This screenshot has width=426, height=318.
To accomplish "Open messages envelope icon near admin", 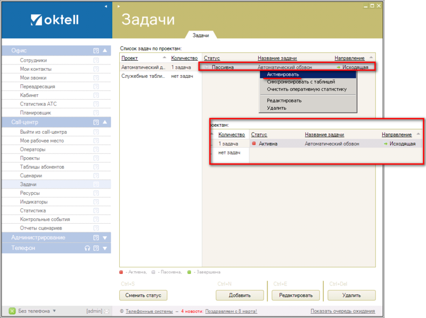I will pyautogui.click(x=106, y=311).
